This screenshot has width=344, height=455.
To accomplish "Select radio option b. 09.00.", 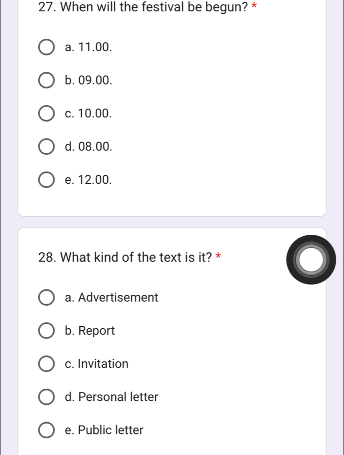I will click(47, 81).
